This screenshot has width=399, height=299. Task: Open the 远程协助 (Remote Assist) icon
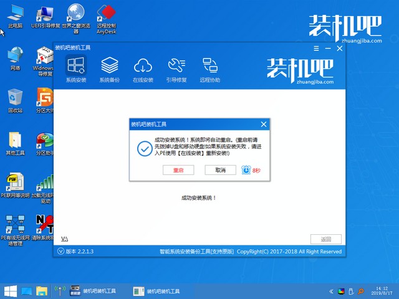click(209, 65)
